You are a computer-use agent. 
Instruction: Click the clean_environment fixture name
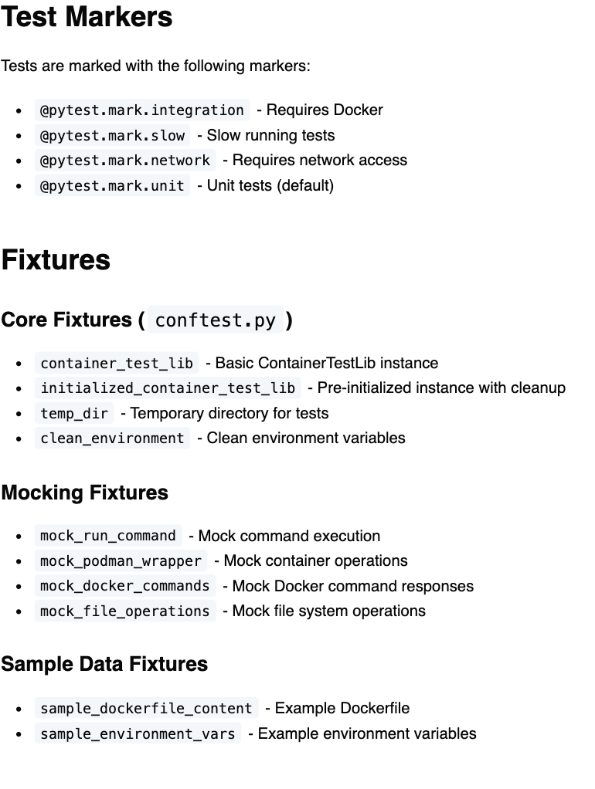pyautogui.click(x=112, y=439)
